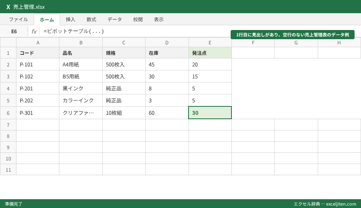The image size is (361, 208).
Task: Select column H header
Action: tap(339, 42)
